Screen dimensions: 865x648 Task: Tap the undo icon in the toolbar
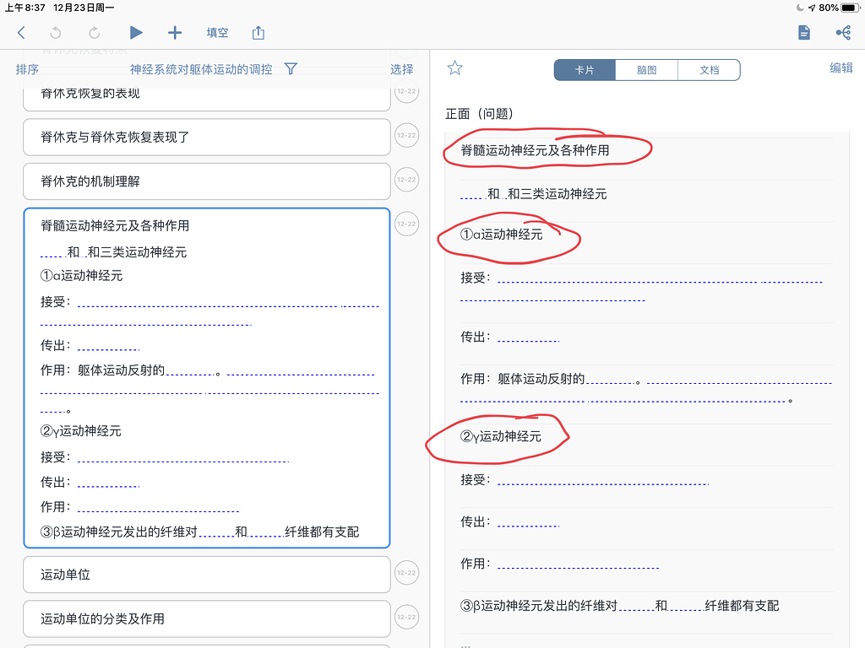55,32
